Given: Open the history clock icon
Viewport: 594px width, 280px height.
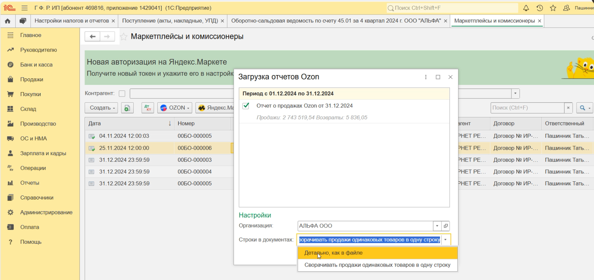Looking at the screenshot, I should point(540,8).
